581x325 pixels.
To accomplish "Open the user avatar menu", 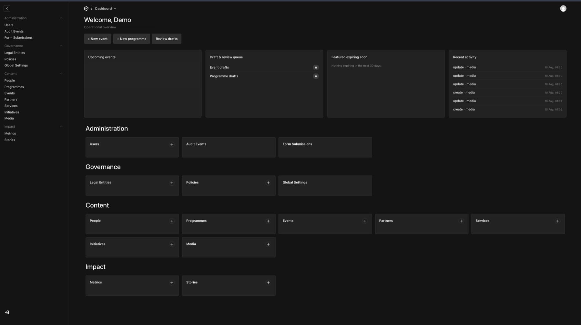I will point(563,8).
